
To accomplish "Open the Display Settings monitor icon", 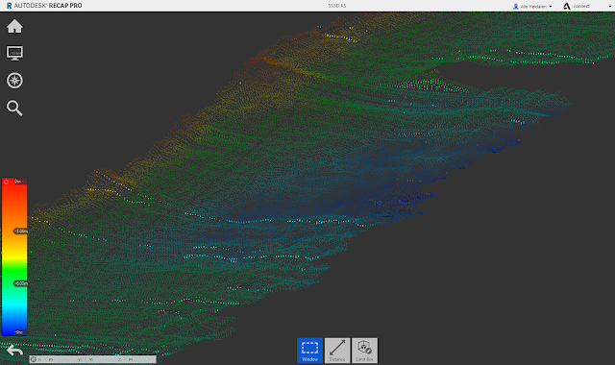I will tap(15, 54).
